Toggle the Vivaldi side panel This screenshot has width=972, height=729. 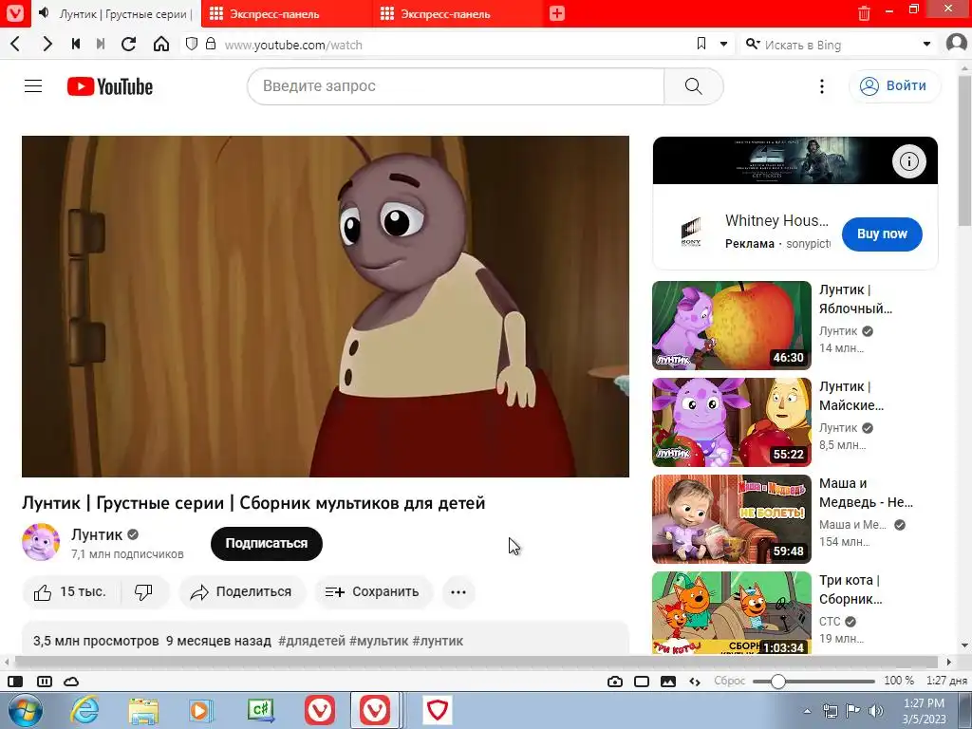[x=15, y=682]
